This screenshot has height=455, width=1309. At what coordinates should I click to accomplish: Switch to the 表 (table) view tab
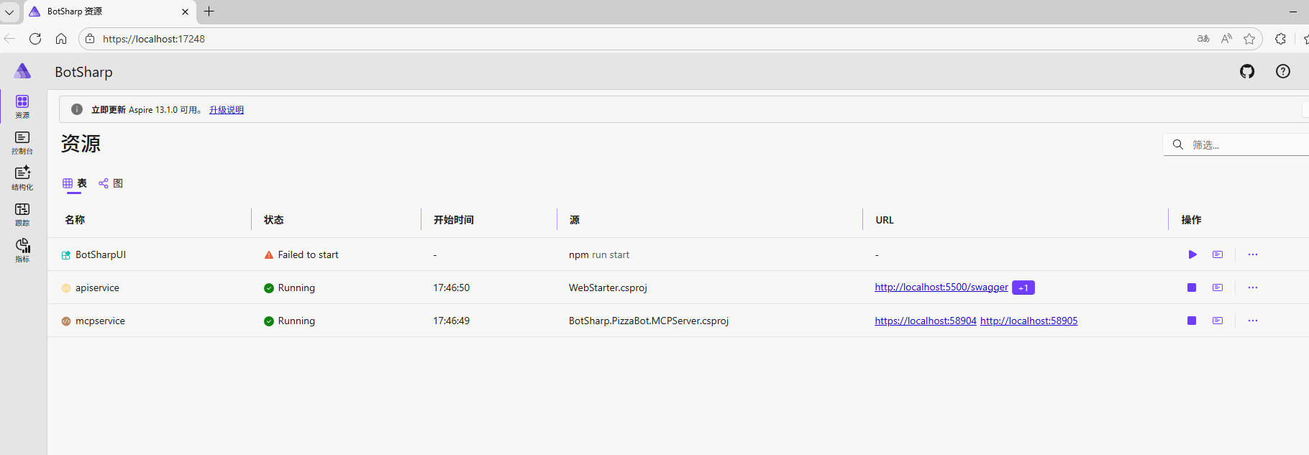point(75,183)
